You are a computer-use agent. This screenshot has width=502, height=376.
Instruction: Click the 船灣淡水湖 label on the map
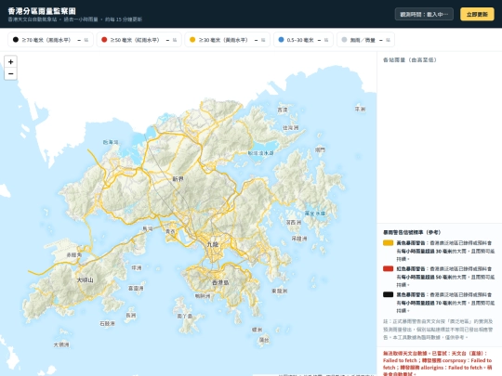click(x=261, y=153)
